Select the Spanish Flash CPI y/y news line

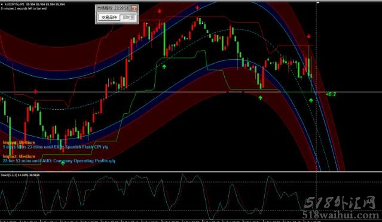pos(56,147)
